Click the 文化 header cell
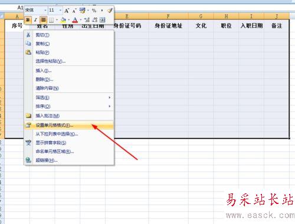 201,25
